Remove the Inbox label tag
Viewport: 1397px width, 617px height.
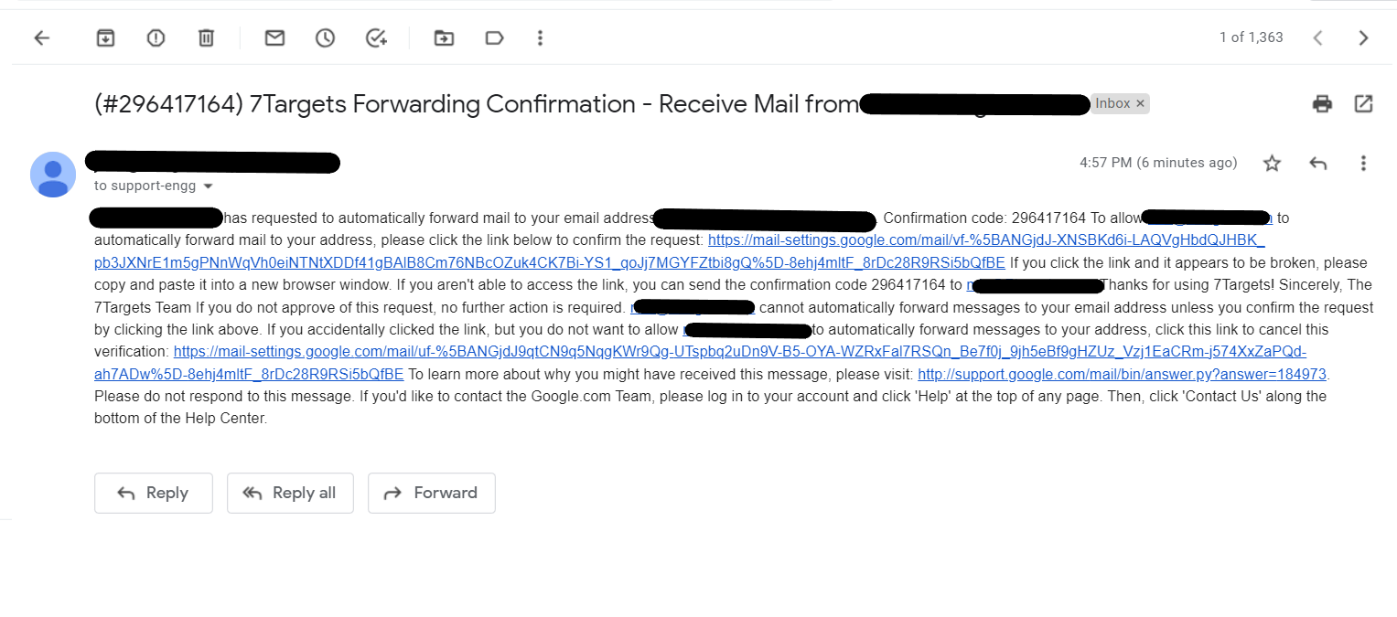[1140, 103]
